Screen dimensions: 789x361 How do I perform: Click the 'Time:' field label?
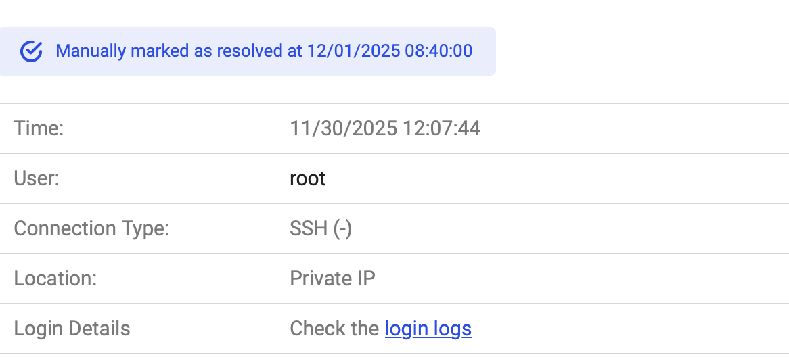(x=39, y=128)
